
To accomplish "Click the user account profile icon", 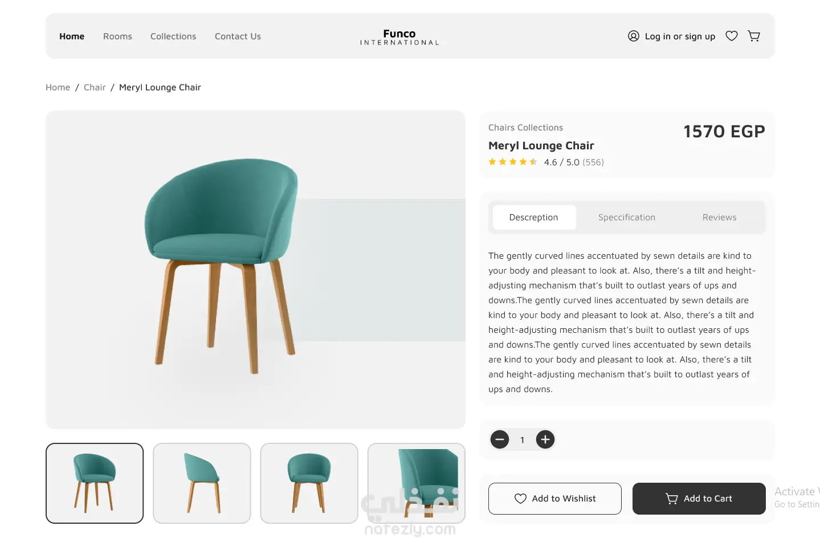I will click(633, 36).
